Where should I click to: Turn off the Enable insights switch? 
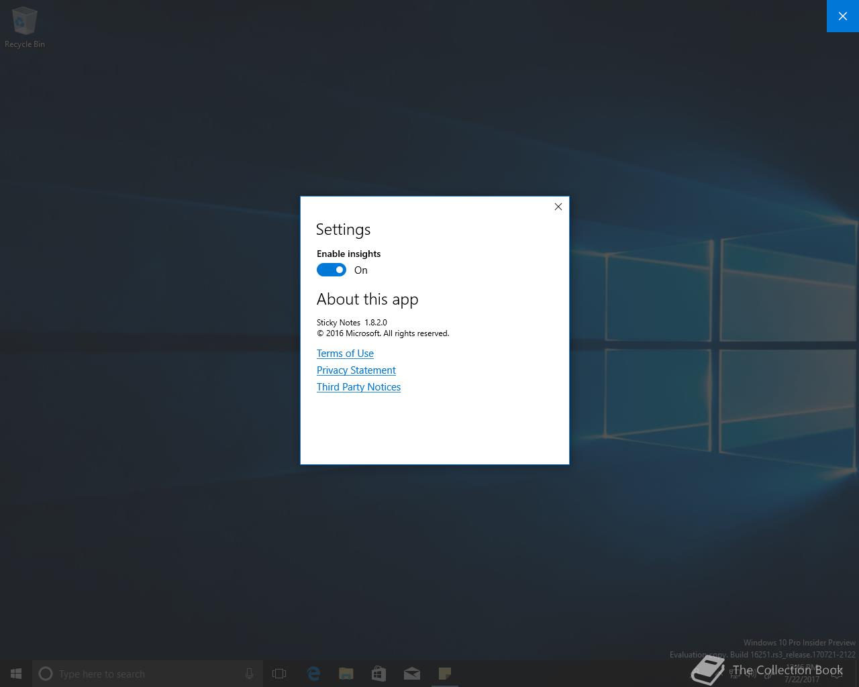[332, 270]
